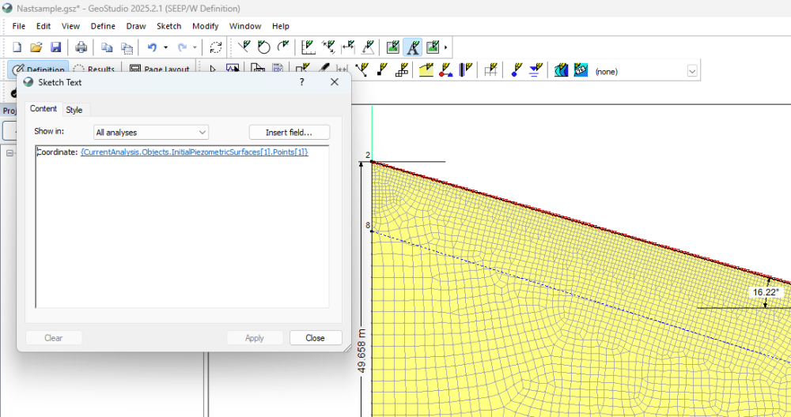Switch to Page Layout view
The height and width of the screenshot is (417, 791).
coord(160,69)
